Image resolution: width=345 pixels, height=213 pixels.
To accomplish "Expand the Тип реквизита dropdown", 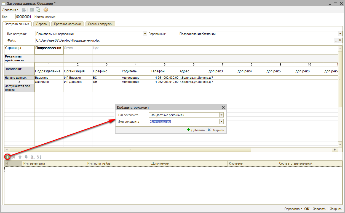I will [221, 115].
